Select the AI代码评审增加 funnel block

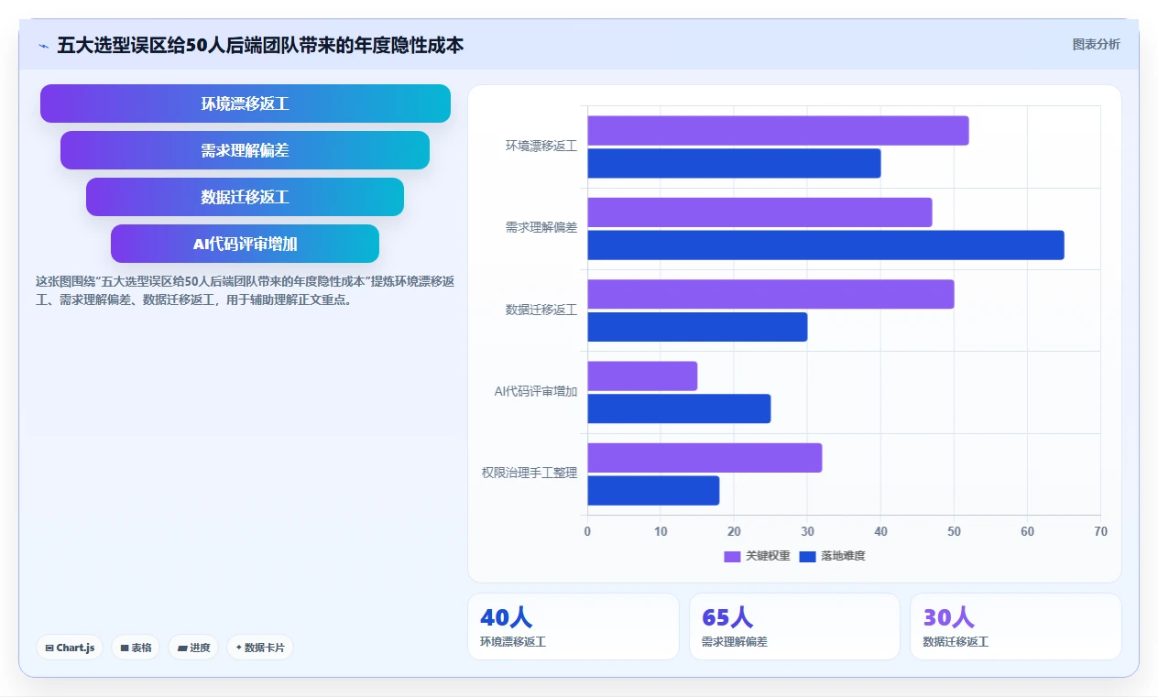pyautogui.click(x=246, y=244)
